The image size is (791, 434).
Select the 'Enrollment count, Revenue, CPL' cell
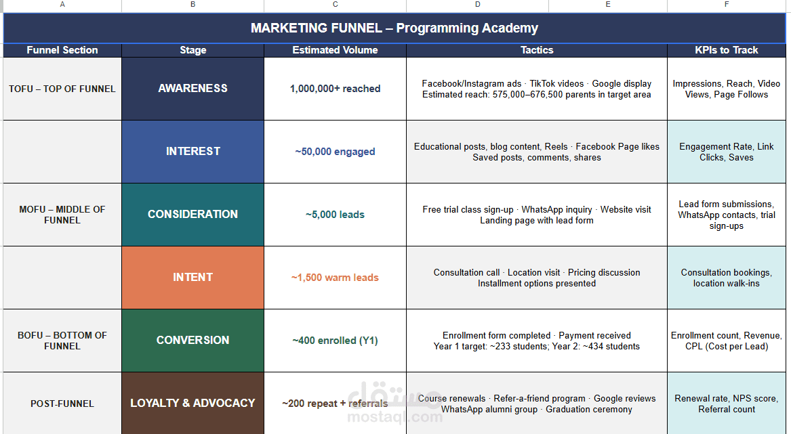pyautogui.click(x=727, y=341)
